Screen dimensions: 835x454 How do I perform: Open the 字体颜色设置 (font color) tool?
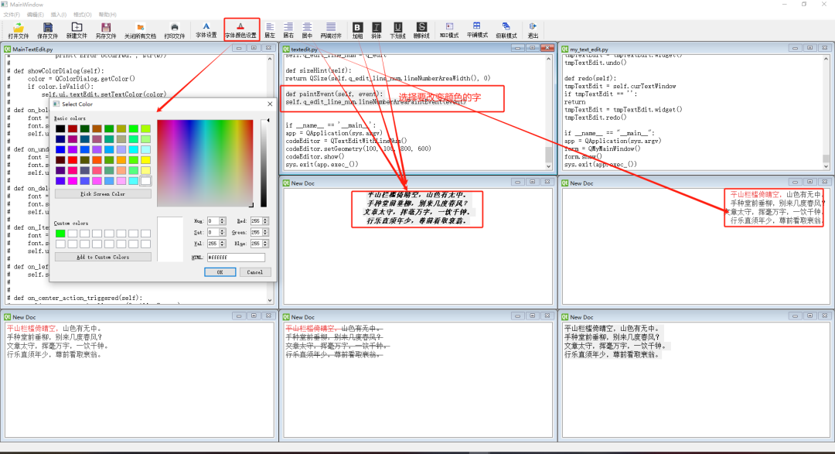coord(240,30)
